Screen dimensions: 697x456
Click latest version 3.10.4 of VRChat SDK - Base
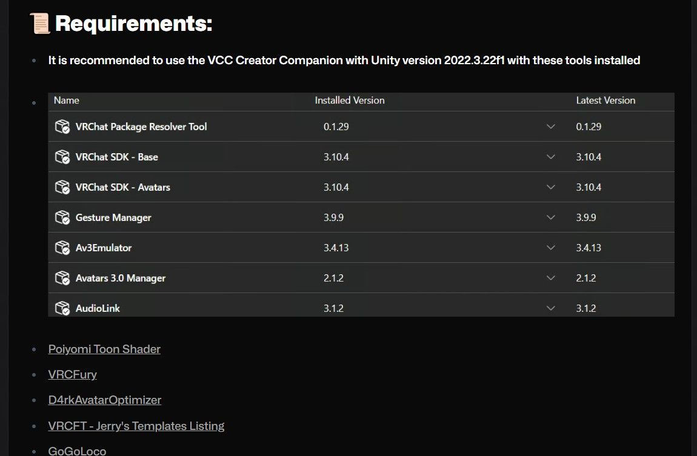tap(589, 157)
